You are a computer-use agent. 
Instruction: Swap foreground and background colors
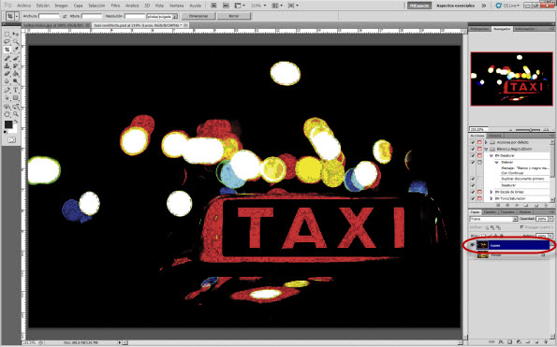pos(16,122)
